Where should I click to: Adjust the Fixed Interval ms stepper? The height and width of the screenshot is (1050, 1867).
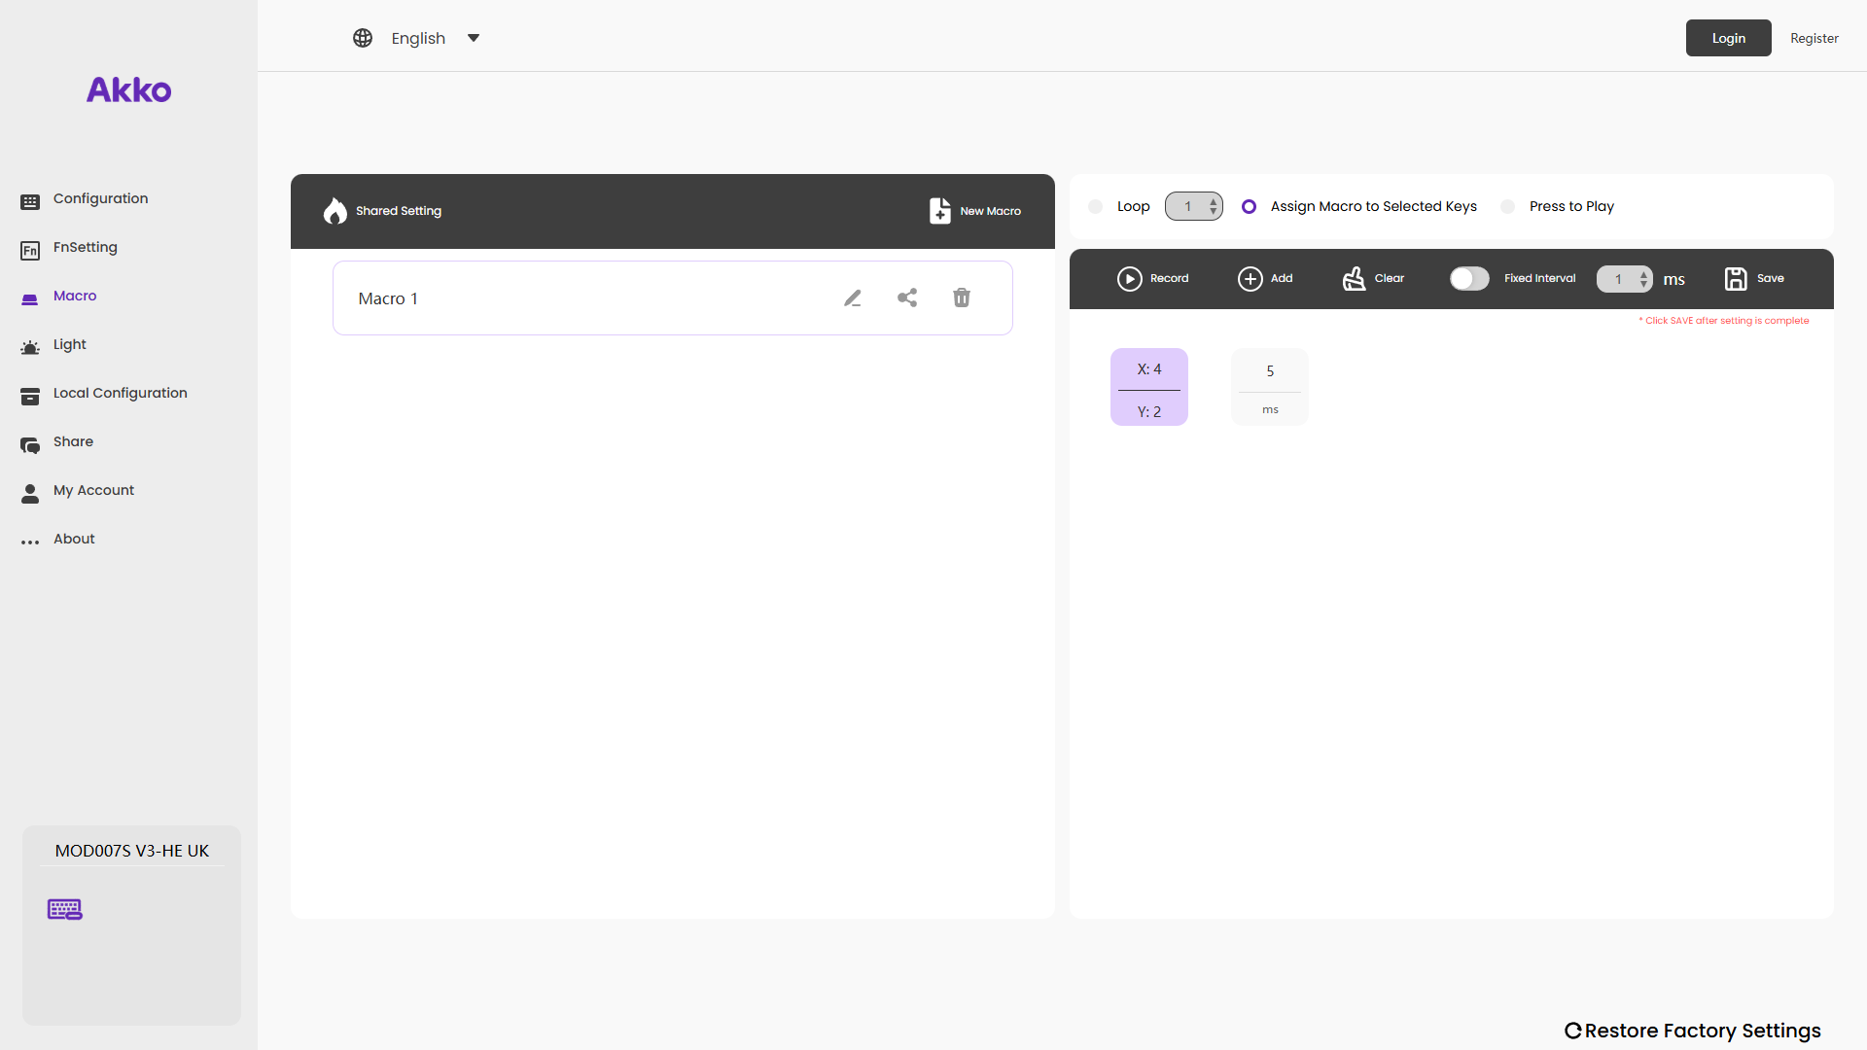click(x=1624, y=279)
